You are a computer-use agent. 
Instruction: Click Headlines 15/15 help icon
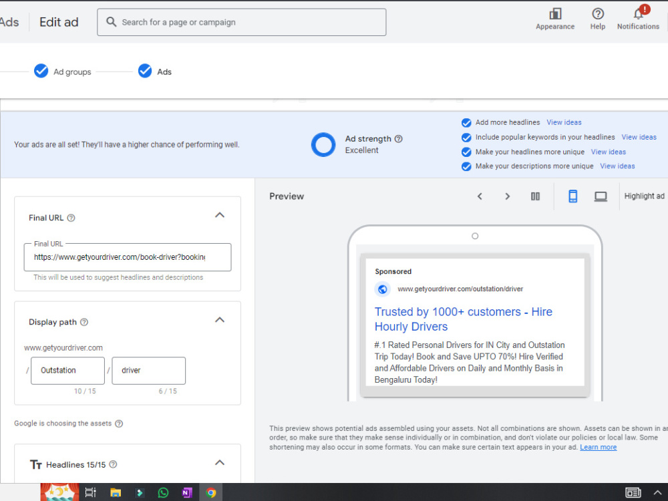[x=113, y=464]
